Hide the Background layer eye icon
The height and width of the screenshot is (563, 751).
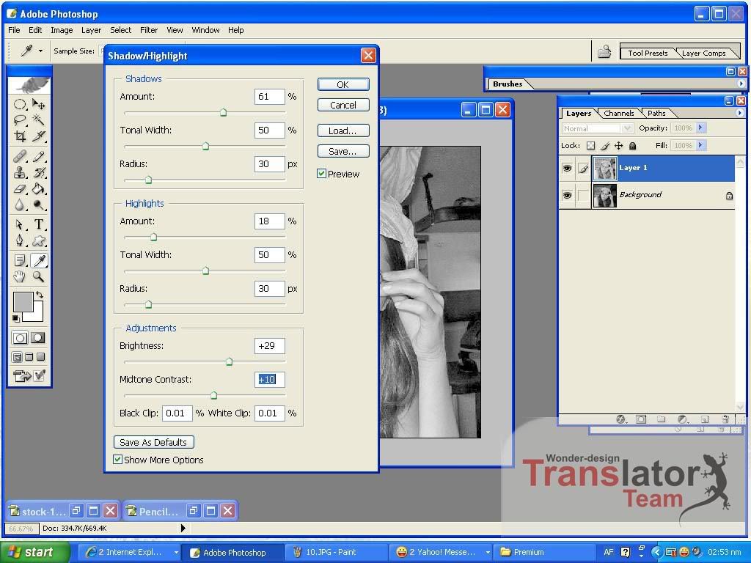pyautogui.click(x=567, y=195)
